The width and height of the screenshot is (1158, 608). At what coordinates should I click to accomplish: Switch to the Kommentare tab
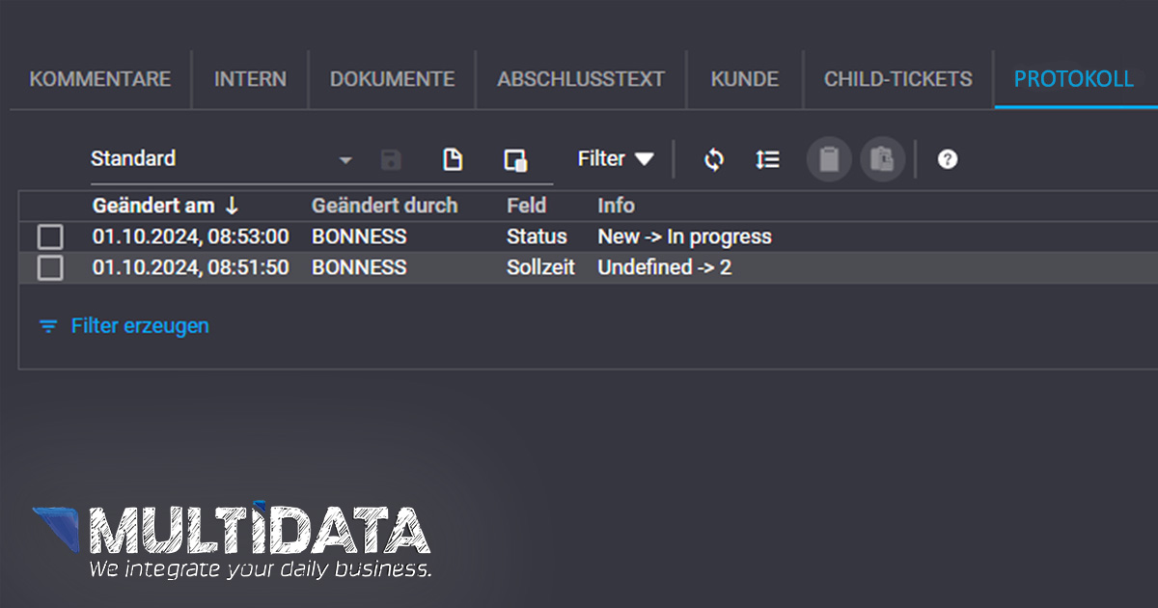[x=100, y=79]
